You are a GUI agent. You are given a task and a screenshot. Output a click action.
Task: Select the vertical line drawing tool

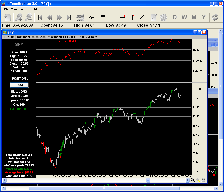click(x=133, y=17)
